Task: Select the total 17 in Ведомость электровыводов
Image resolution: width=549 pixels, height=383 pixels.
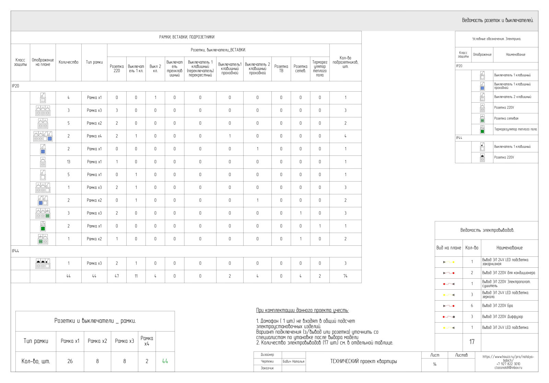Action: tap(472, 342)
